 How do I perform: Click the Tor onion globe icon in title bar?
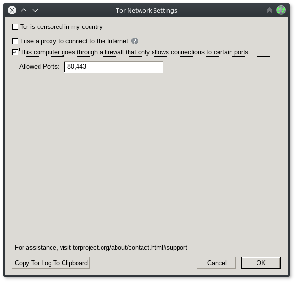point(281,10)
